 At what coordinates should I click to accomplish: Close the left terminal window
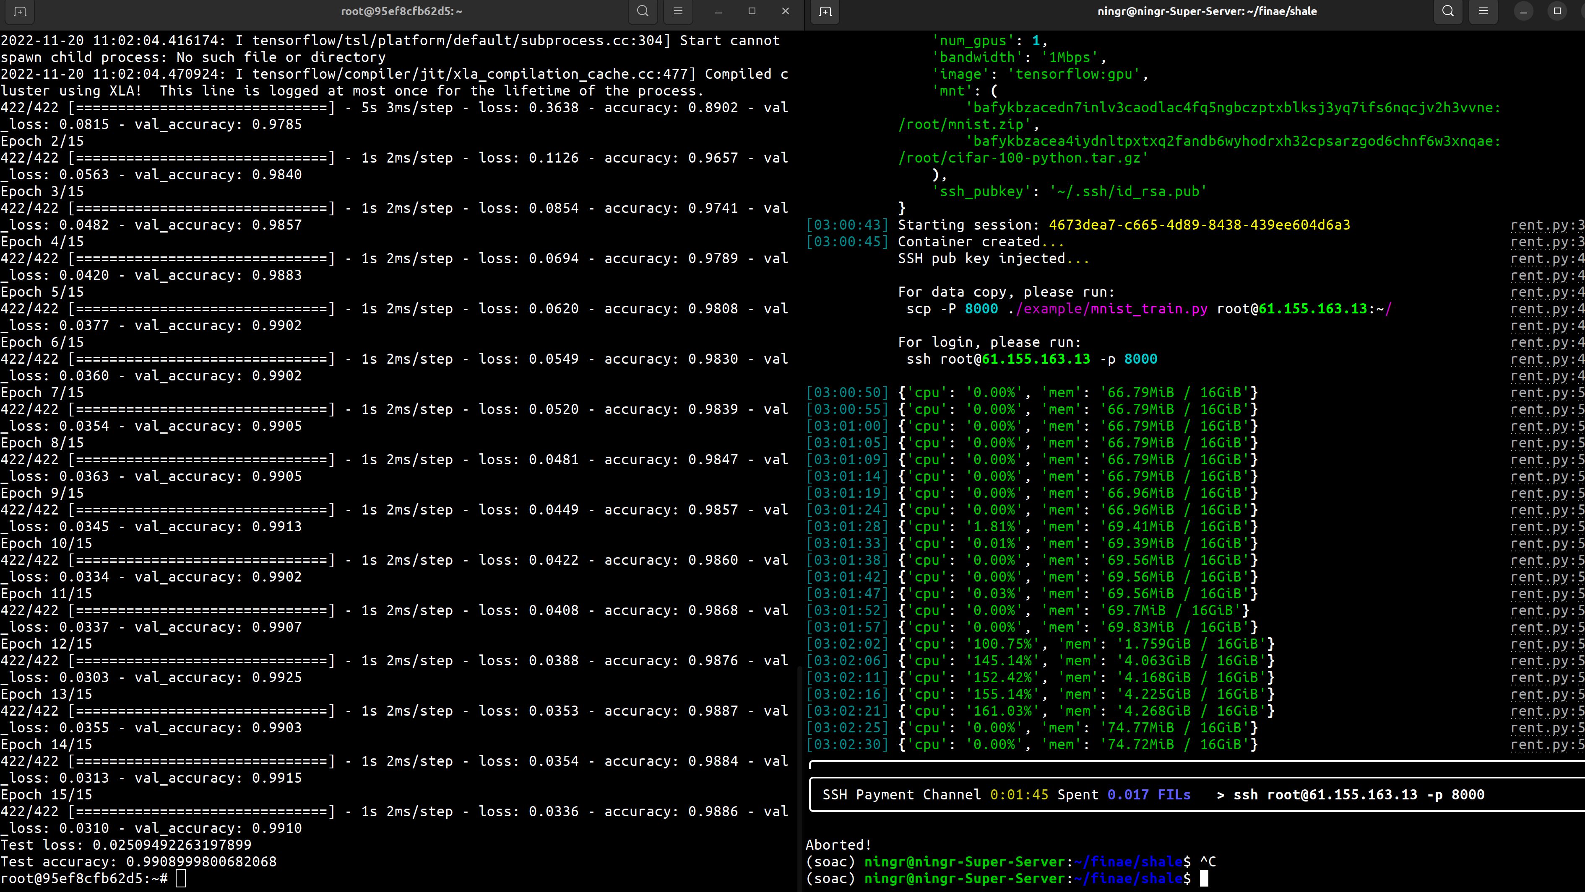click(785, 11)
